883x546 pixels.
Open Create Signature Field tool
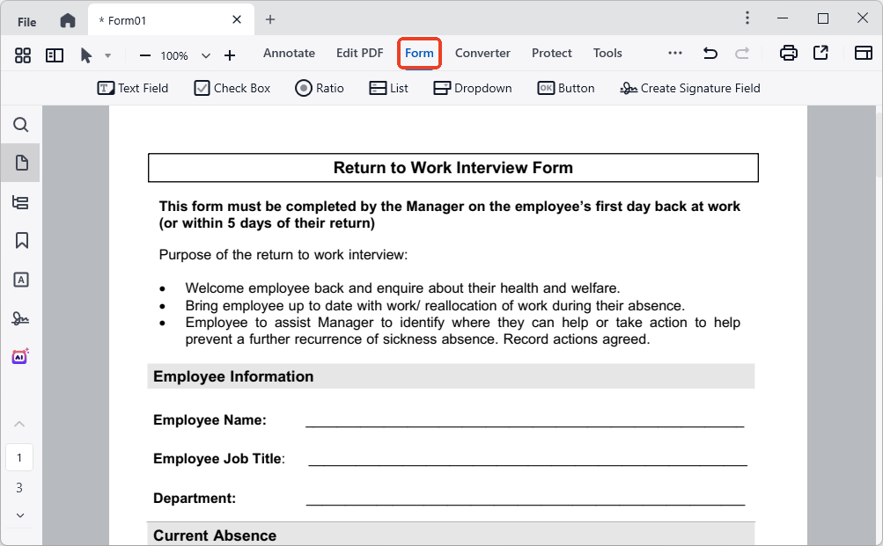click(689, 87)
